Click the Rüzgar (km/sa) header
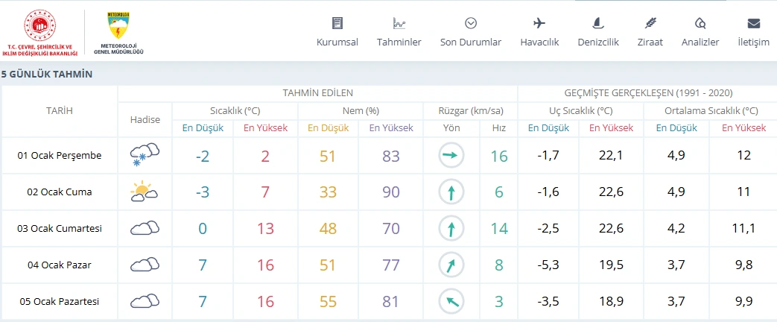 coord(470,110)
